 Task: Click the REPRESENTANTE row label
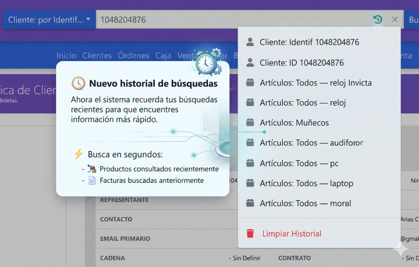tap(124, 200)
